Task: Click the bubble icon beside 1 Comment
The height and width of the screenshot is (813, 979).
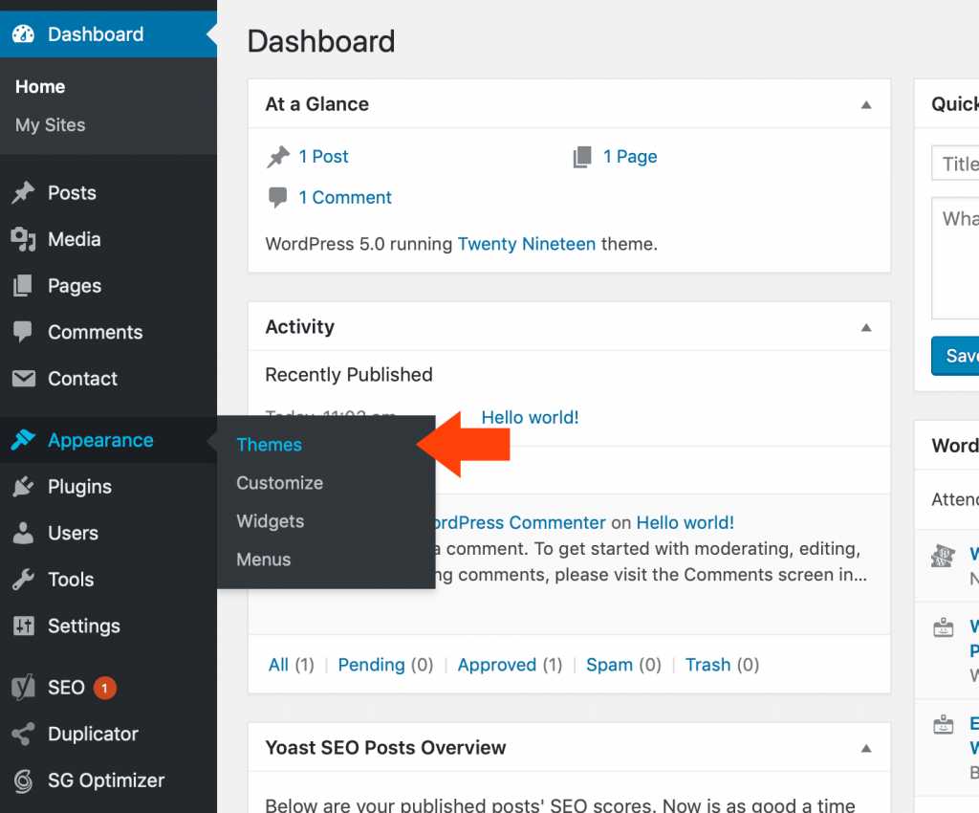Action: coord(277,197)
